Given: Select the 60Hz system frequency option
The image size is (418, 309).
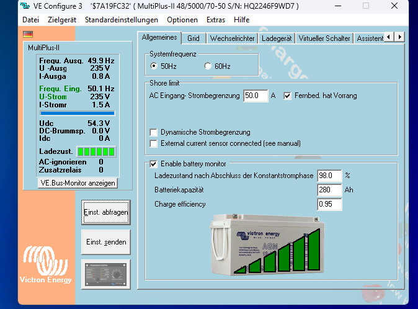Looking at the screenshot, I should point(208,66).
